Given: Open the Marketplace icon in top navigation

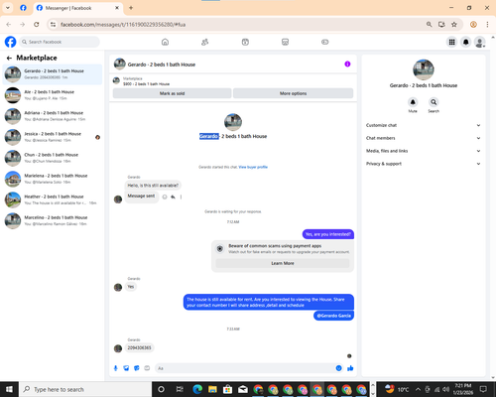Looking at the screenshot, I should (285, 42).
